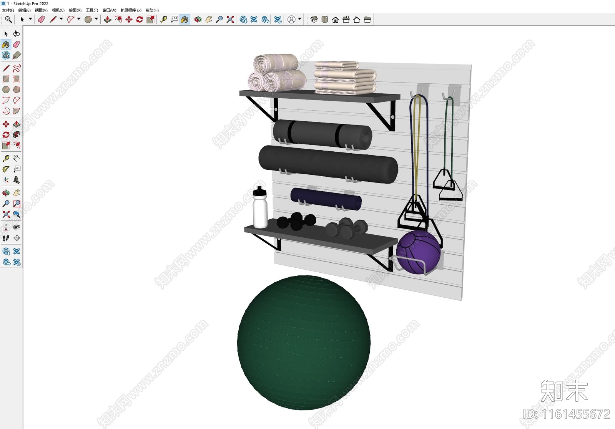Open Extension Warehouse from the left palette
This screenshot has width=615, height=429.
(17, 251)
